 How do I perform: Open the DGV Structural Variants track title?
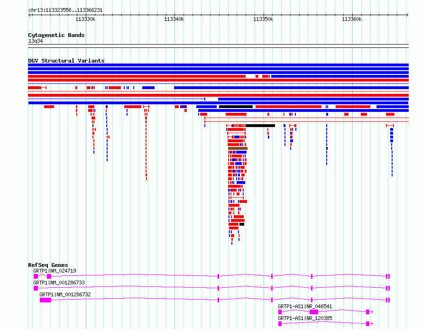(x=66, y=61)
